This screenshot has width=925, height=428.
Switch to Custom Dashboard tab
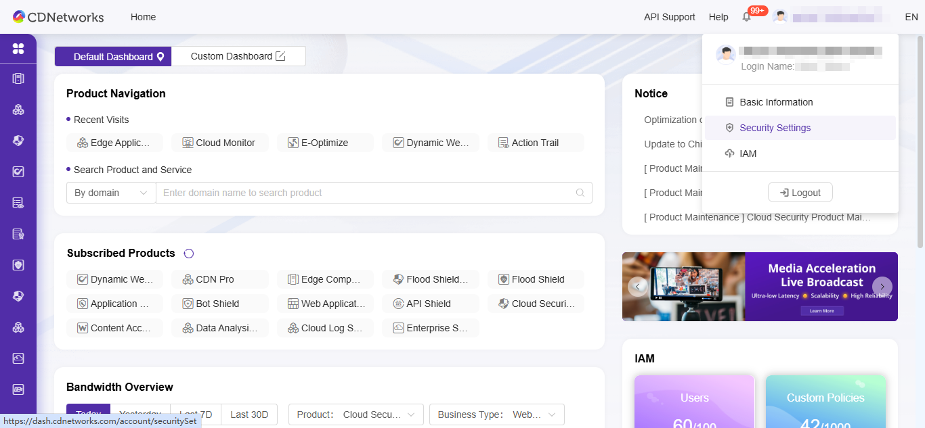238,57
